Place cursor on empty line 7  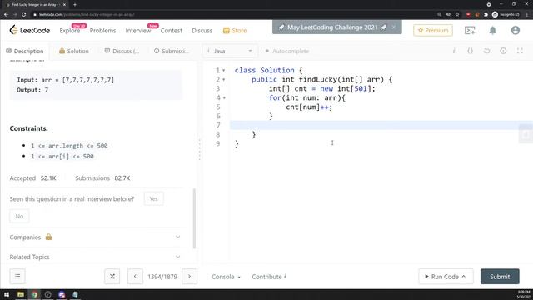pyautogui.click(x=381, y=125)
